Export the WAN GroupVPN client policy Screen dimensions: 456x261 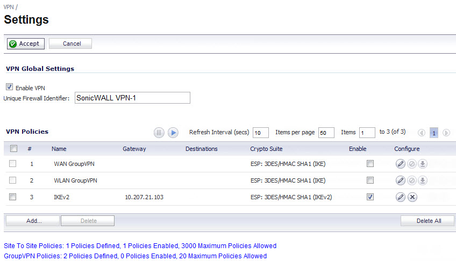point(423,164)
